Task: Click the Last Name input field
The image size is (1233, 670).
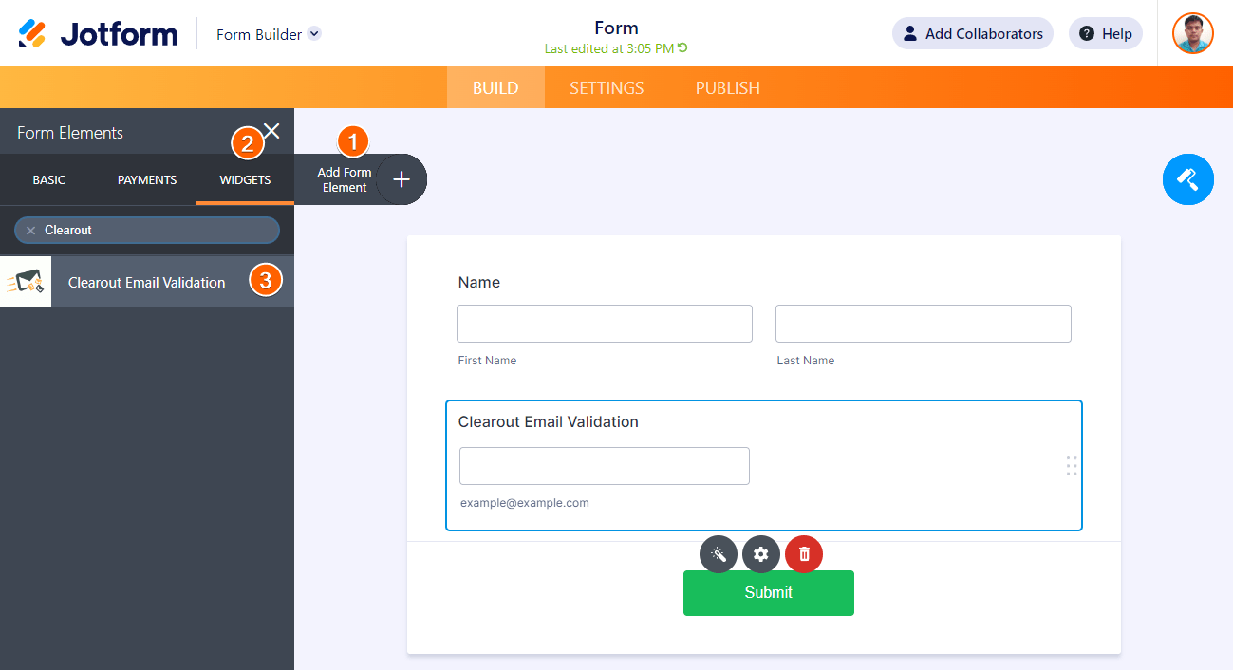Action: pos(924,324)
